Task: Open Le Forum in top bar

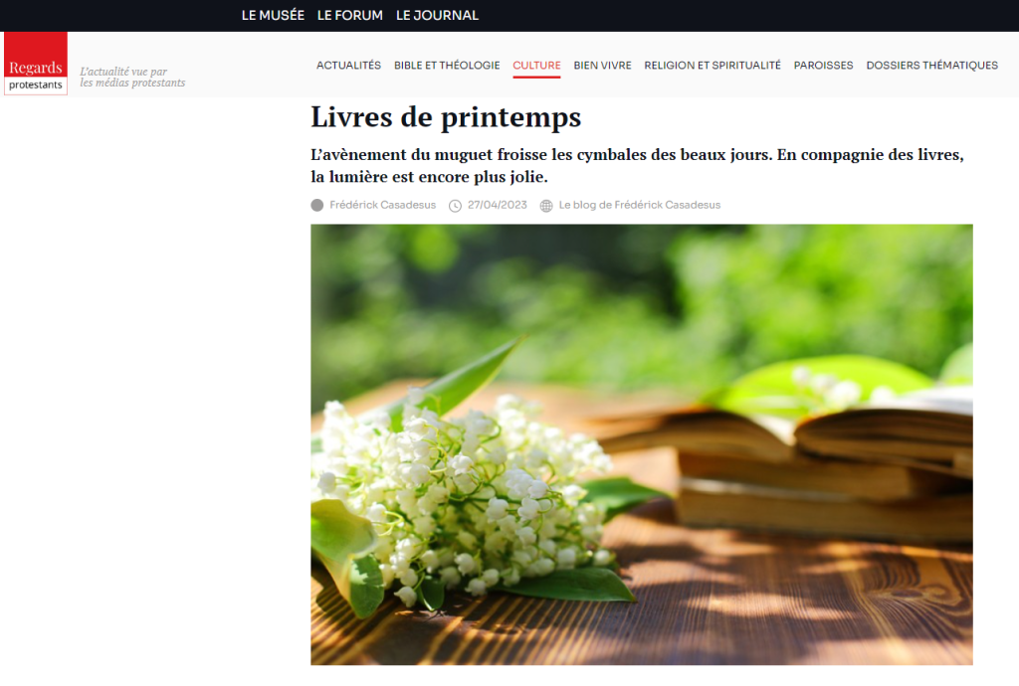Action: (x=349, y=15)
